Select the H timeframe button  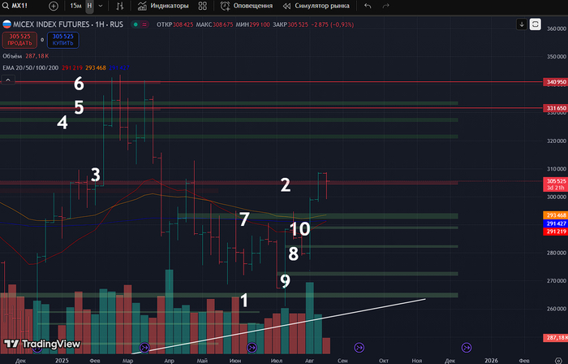(x=89, y=6)
